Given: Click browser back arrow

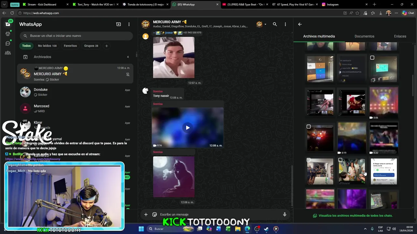Looking at the screenshot, I should pyautogui.click(x=4, y=13).
